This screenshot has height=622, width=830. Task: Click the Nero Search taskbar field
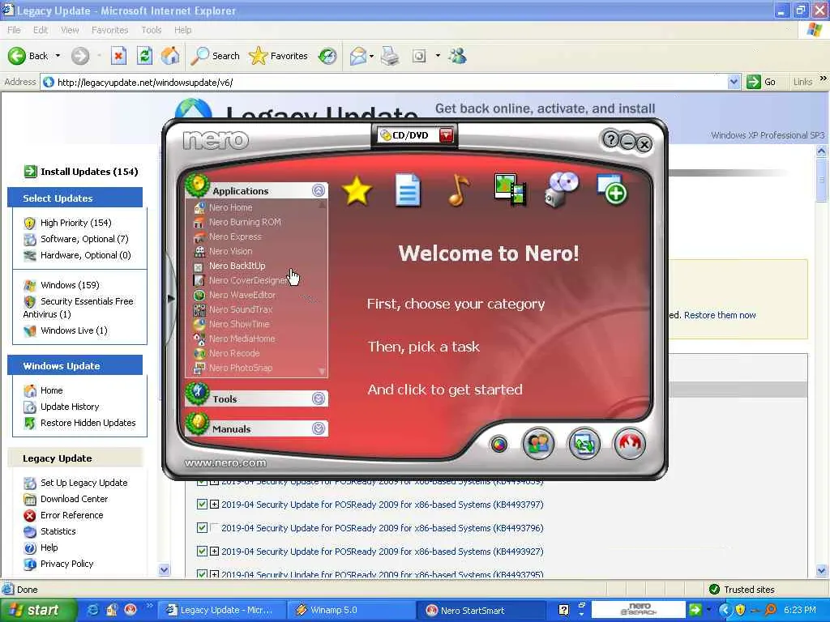point(638,610)
